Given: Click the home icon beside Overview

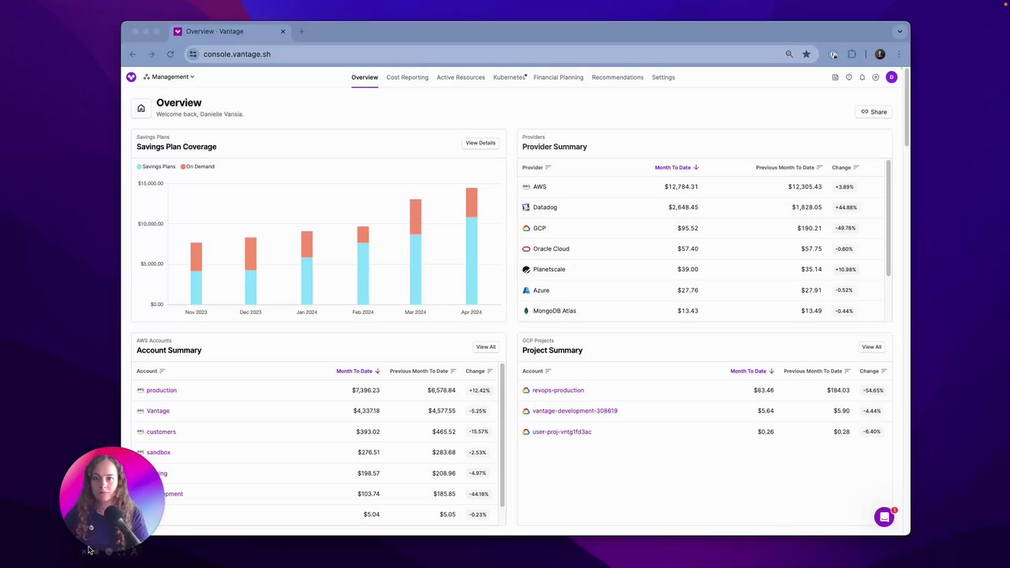Looking at the screenshot, I should coord(140,108).
